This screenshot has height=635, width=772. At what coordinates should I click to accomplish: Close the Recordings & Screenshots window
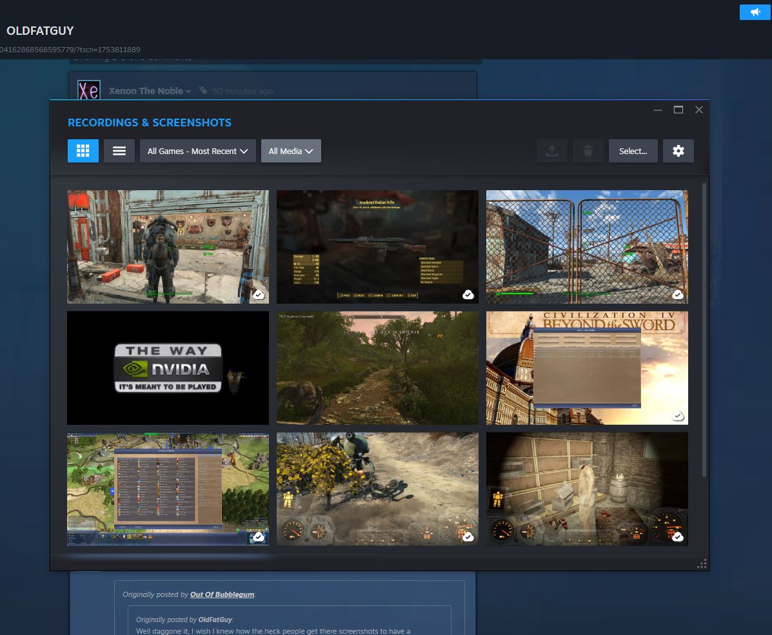[698, 110]
